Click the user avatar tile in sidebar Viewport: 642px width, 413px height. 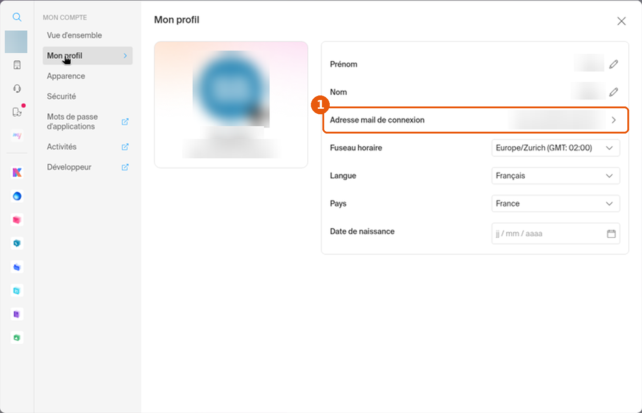[16, 42]
